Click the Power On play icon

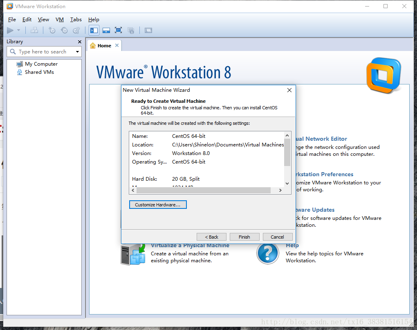10,31
